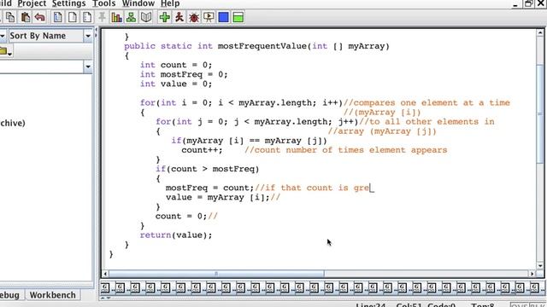Viewport: 547px width, 307px height.
Task: Click 'if(myArray [i] == myArray [j])' line
Action: click(x=249, y=141)
